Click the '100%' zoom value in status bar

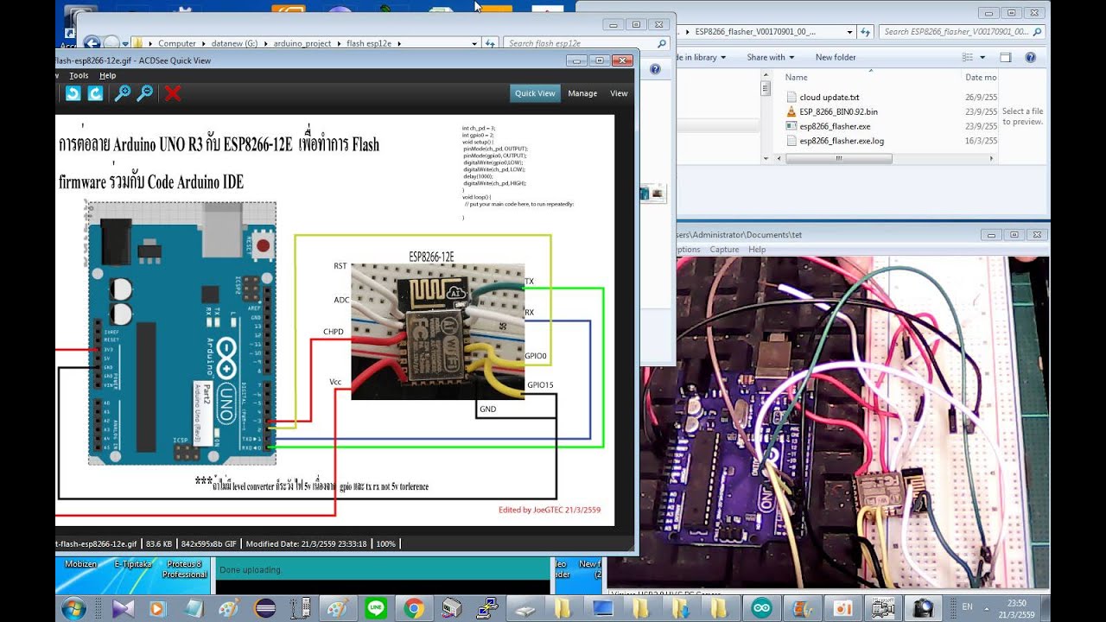tap(385, 544)
